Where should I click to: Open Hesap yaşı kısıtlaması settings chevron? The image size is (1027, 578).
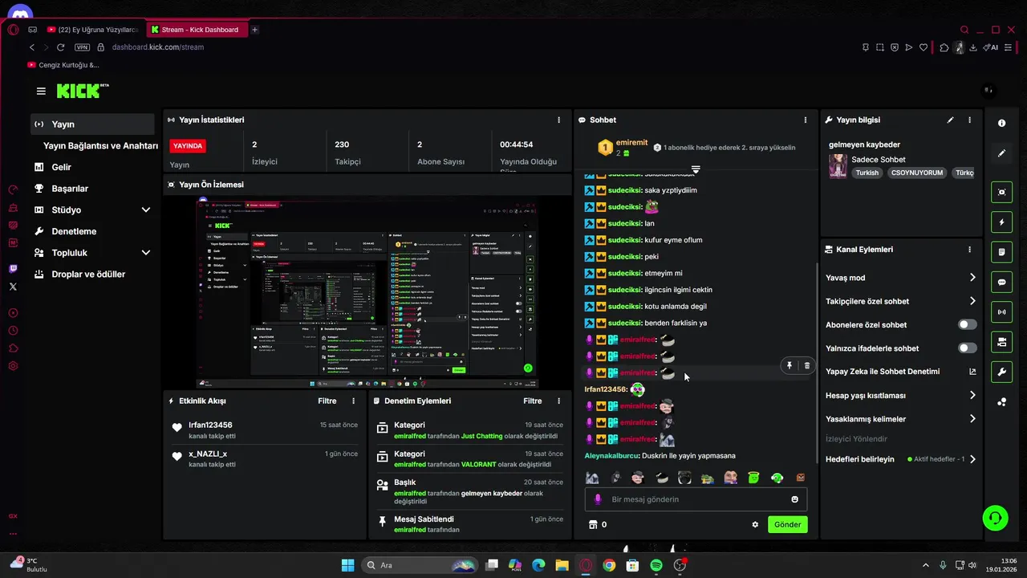click(972, 396)
